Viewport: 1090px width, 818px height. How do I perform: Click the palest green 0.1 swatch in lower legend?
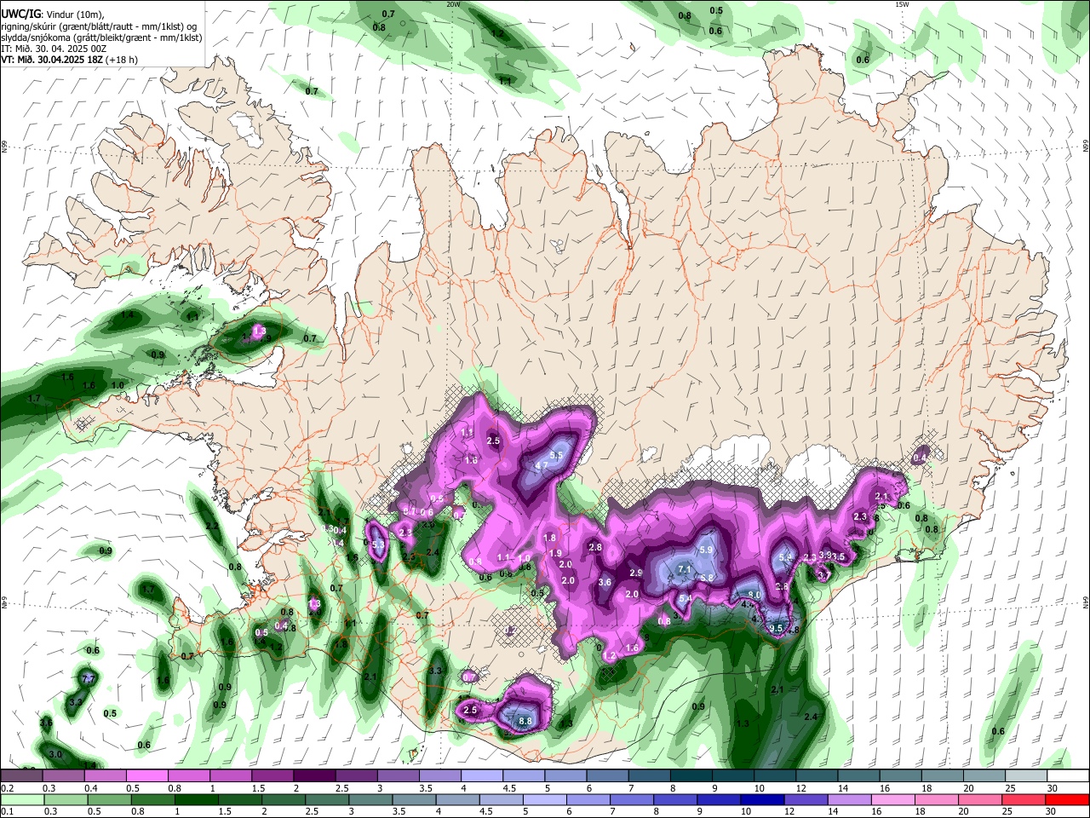tap(21, 799)
